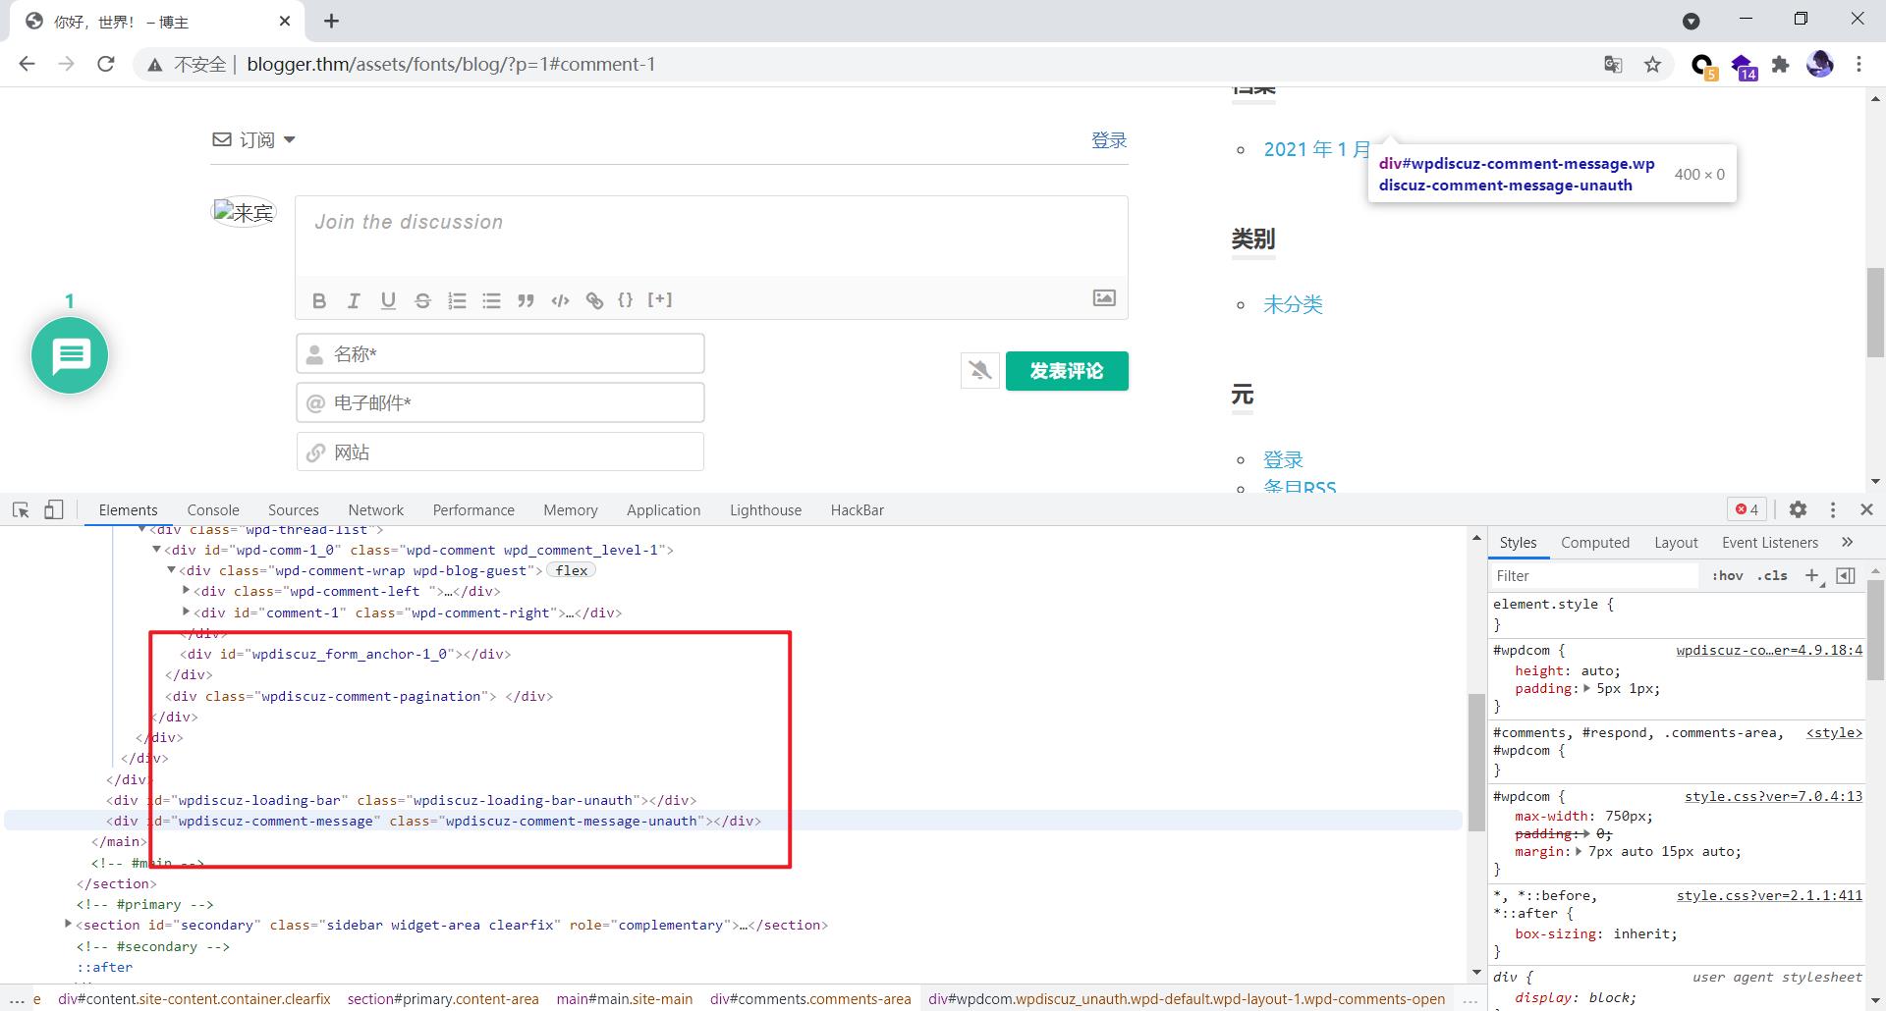Screen dimensions: 1886x1011
Task: Switch to the Computed styles tab
Action: coord(1594,543)
